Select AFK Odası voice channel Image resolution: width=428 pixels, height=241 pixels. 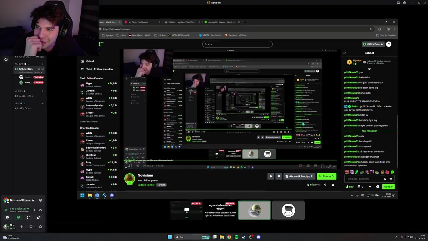[25, 108]
